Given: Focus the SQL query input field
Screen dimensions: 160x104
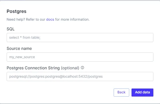Looking at the screenshot, I should (x=80, y=38).
